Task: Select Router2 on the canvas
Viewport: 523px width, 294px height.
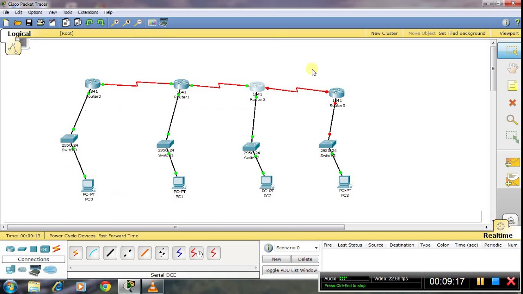Action: coord(257,87)
